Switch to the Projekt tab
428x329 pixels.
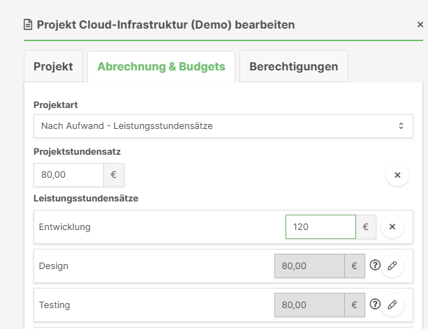(53, 67)
